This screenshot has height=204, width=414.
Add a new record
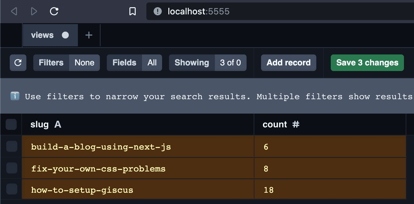(x=289, y=63)
